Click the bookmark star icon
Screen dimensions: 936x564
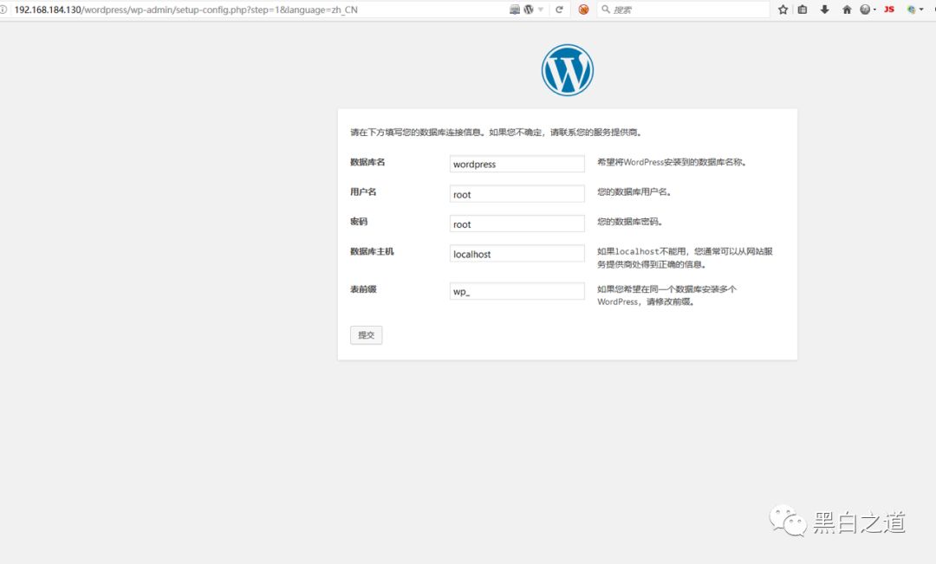click(x=783, y=10)
